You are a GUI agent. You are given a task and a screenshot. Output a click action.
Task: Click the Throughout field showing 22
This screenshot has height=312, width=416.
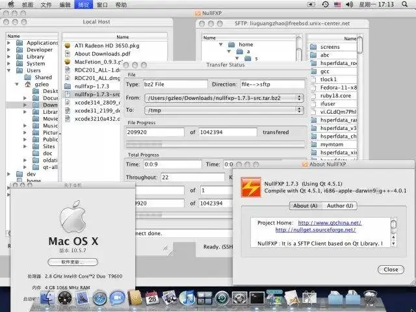[193, 177]
